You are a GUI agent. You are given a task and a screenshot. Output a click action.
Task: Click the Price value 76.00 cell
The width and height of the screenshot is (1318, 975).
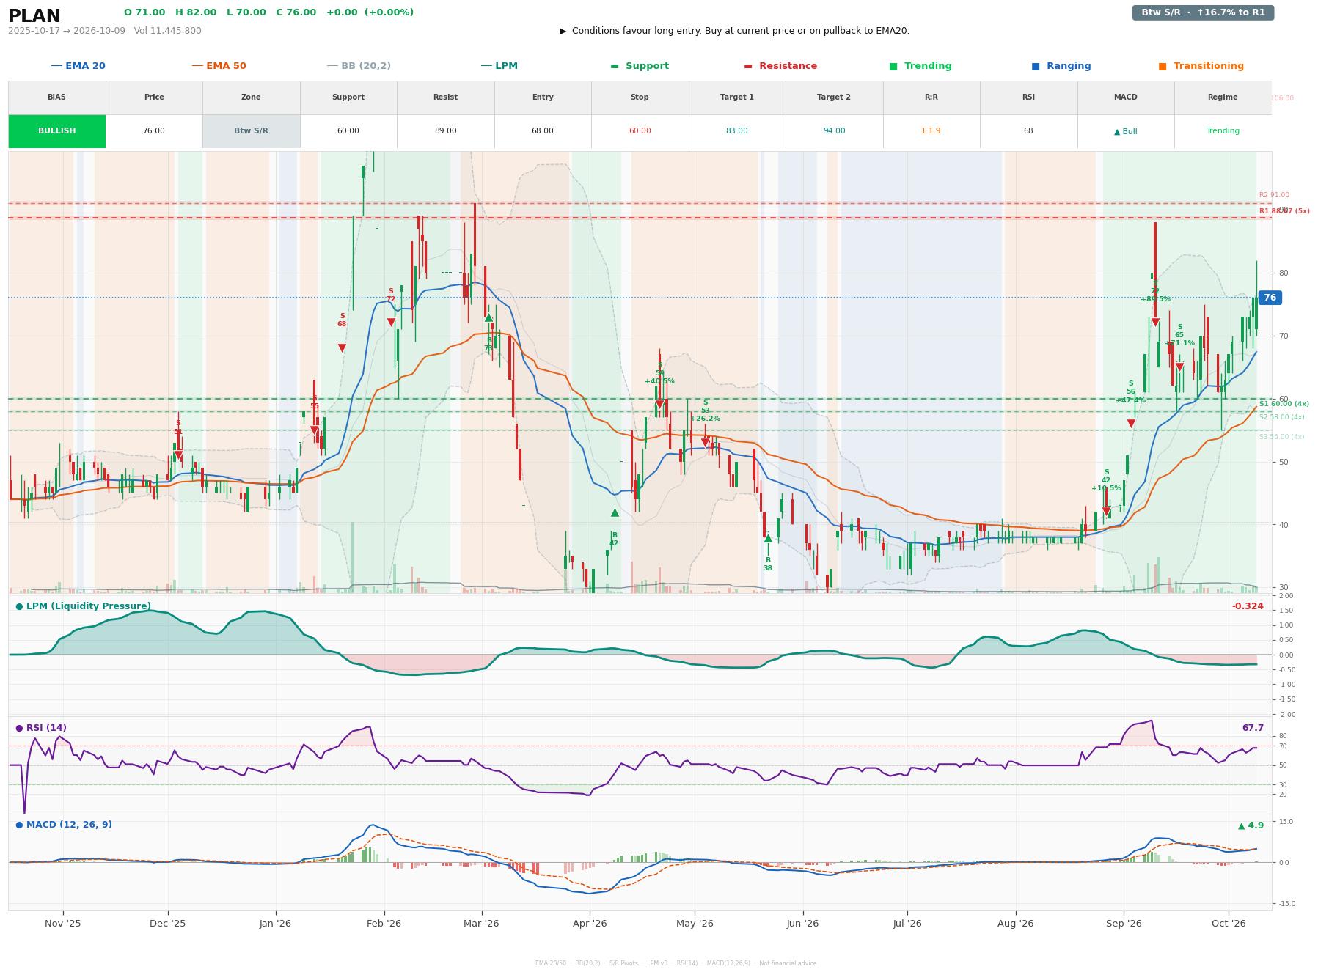154,131
